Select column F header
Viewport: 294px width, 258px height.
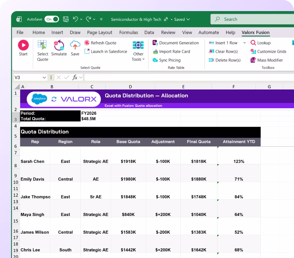[234, 87]
